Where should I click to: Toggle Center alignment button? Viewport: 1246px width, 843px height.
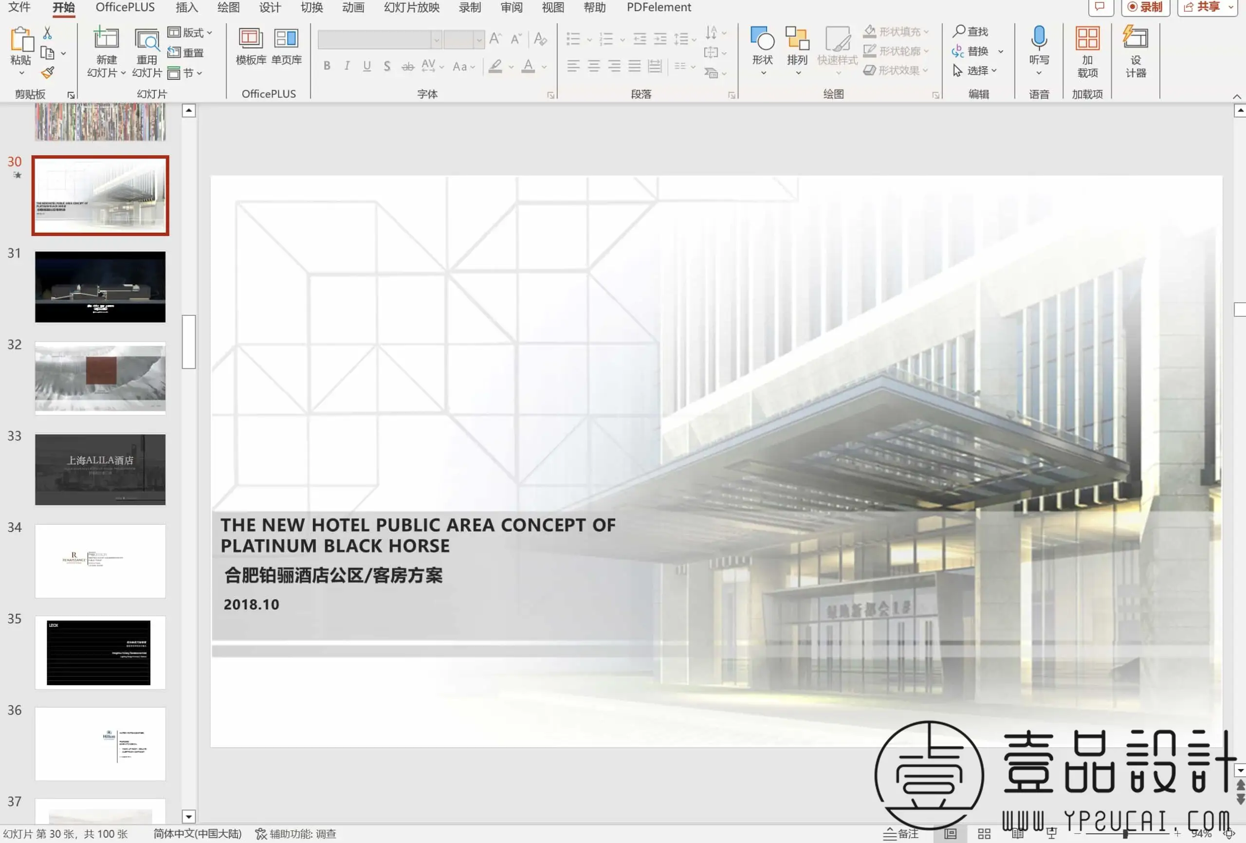pyautogui.click(x=593, y=66)
